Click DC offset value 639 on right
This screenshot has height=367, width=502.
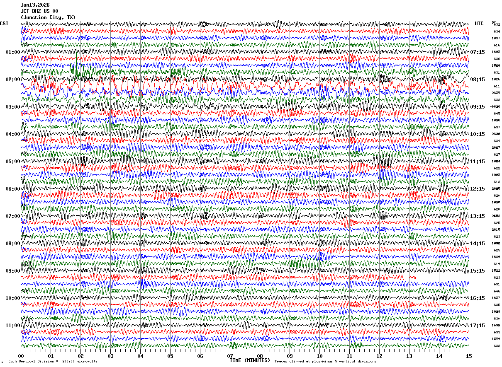coord(497,332)
